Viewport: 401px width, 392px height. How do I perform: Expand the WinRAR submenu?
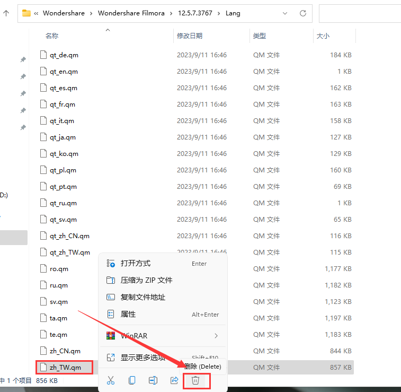point(164,336)
